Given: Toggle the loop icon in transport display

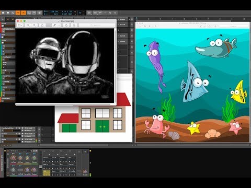Looking at the screenshot, I should pos(80,13).
